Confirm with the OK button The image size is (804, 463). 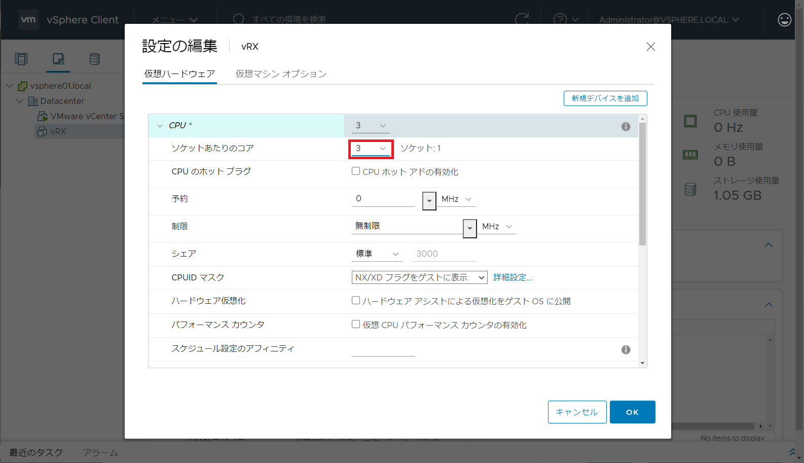633,412
